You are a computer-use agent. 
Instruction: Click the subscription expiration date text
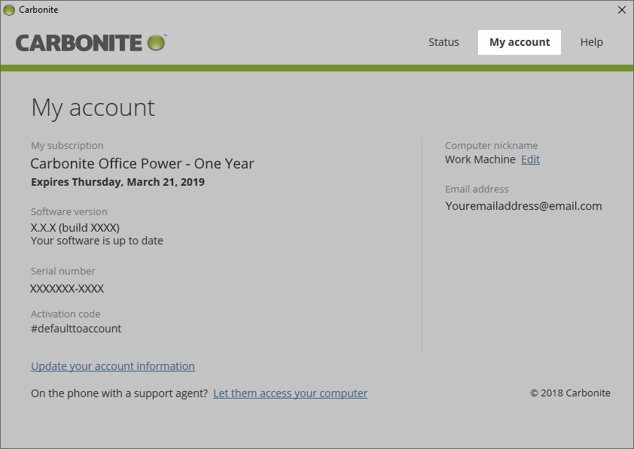(x=117, y=182)
